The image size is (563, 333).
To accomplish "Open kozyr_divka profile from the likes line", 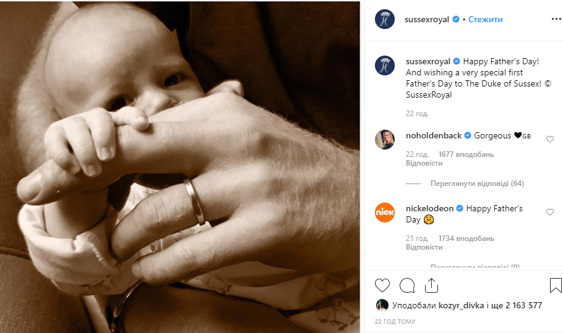I will (458, 305).
